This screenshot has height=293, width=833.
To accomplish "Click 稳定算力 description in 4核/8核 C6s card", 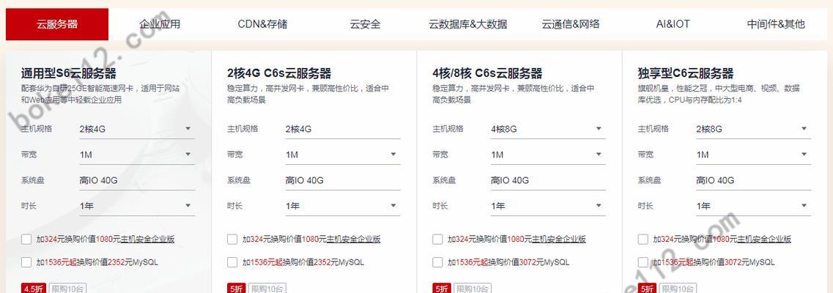I will click(x=513, y=94).
